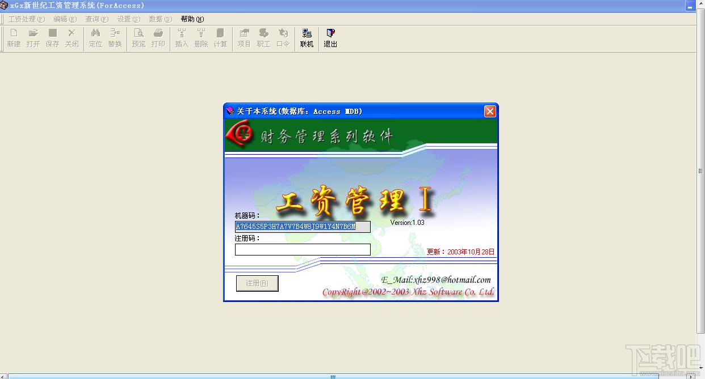Click the 插入 (Insert) toolbar icon
The height and width of the screenshot is (379, 705).
(182, 38)
